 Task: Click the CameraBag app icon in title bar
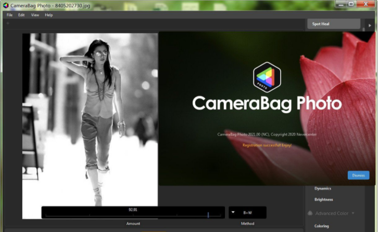point(6,5)
